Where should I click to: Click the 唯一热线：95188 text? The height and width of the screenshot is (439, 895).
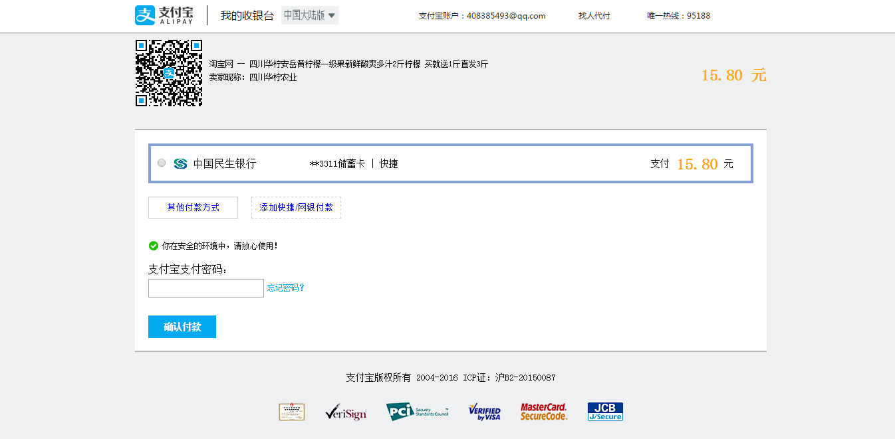[x=679, y=16]
